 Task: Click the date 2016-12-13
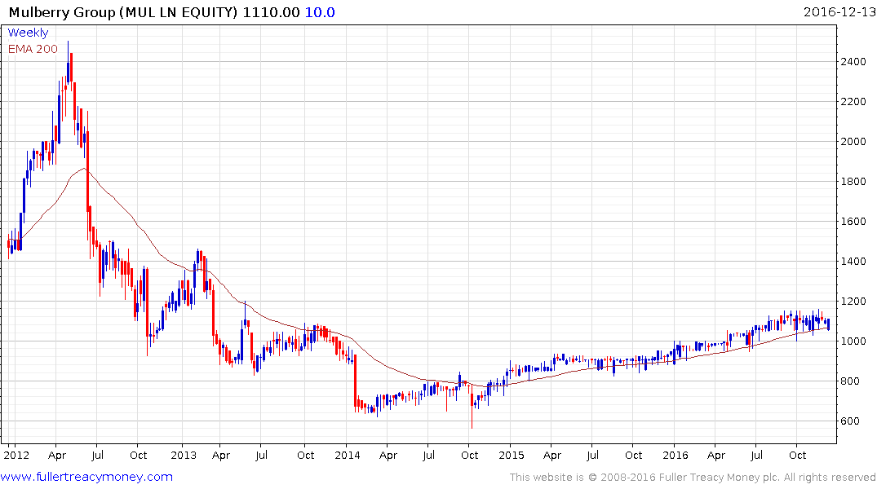click(x=839, y=11)
